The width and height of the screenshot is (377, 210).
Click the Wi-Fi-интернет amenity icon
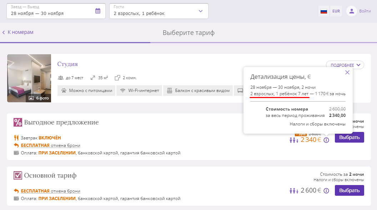(122, 91)
